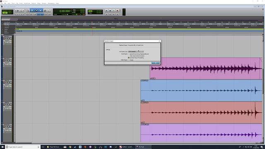This screenshot has width=265, height=149.
Task: Check Video Engine Enable box
Action: coord(129,60)
